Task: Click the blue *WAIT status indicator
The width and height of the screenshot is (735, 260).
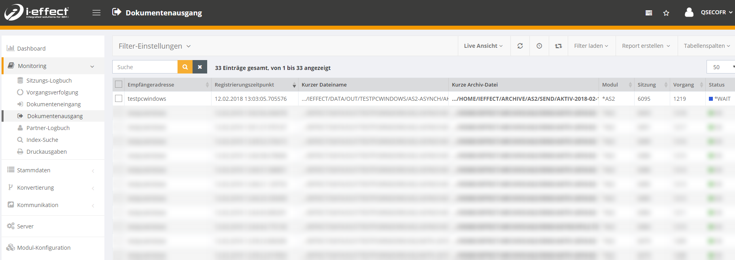Action: (711, 99)
